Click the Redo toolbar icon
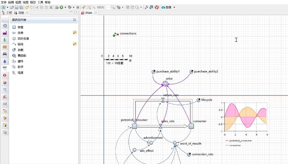Image resolution: width=288 pixels, height=164 pixels. 32,7
